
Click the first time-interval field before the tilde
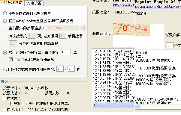60,69
